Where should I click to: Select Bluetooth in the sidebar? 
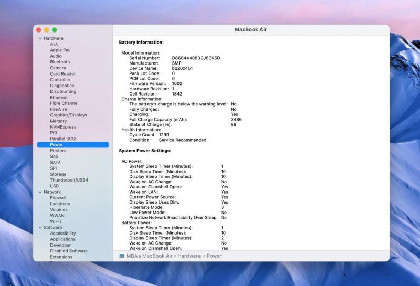coord(60,62)
